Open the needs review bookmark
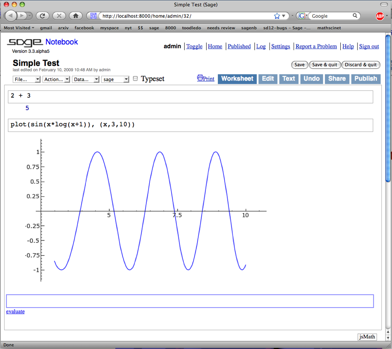Viewport: 392px width, 349px height. click(x=221, y=28)
